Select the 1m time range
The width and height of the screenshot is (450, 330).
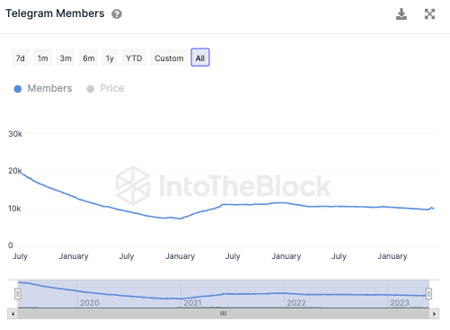pyautogui.click(x=43, y=58)
